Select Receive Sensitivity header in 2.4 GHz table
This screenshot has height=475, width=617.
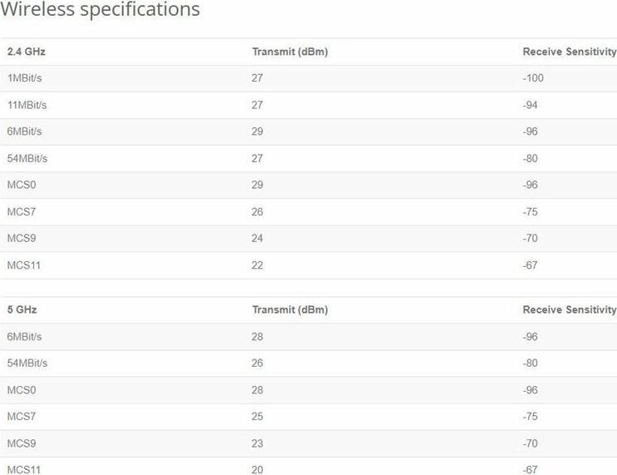pos(569,52)
